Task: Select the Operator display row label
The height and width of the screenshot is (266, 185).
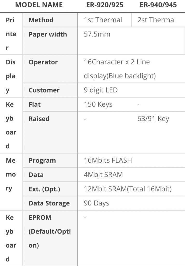Action: pos(43,62)
